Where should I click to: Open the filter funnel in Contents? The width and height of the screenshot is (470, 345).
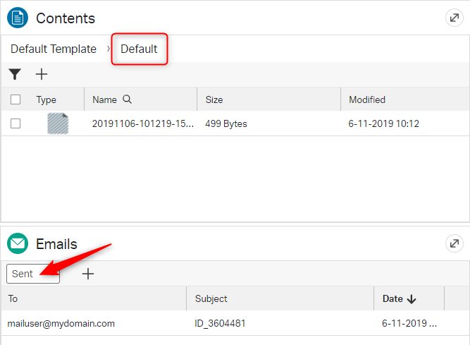pyautogui.click(x=15, y=74)
